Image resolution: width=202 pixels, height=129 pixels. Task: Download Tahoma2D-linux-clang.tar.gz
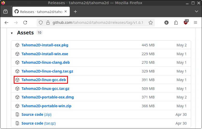point(47,71)
